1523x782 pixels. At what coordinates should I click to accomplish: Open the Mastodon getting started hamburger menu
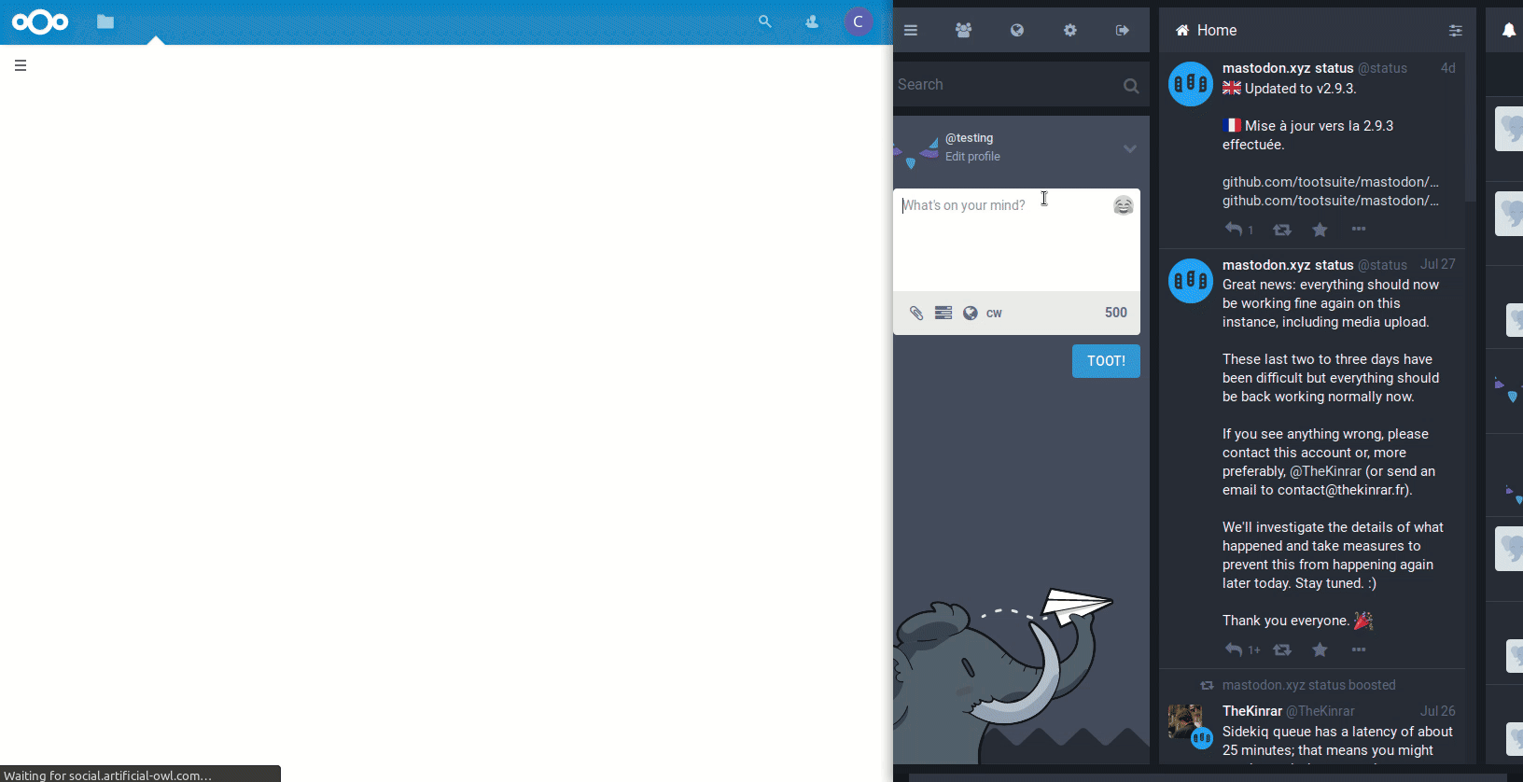coord(911,30)
